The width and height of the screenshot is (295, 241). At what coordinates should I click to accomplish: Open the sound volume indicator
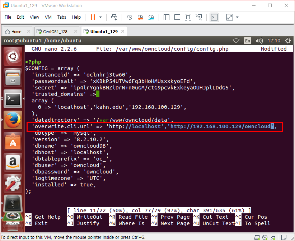(x=259, y=41)
